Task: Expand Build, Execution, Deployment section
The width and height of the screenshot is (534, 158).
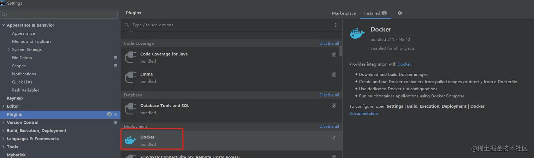Action: [x=4, y=131]
